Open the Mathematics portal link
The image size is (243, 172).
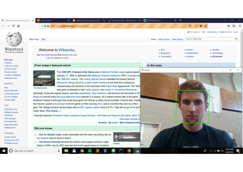[192, 53]
